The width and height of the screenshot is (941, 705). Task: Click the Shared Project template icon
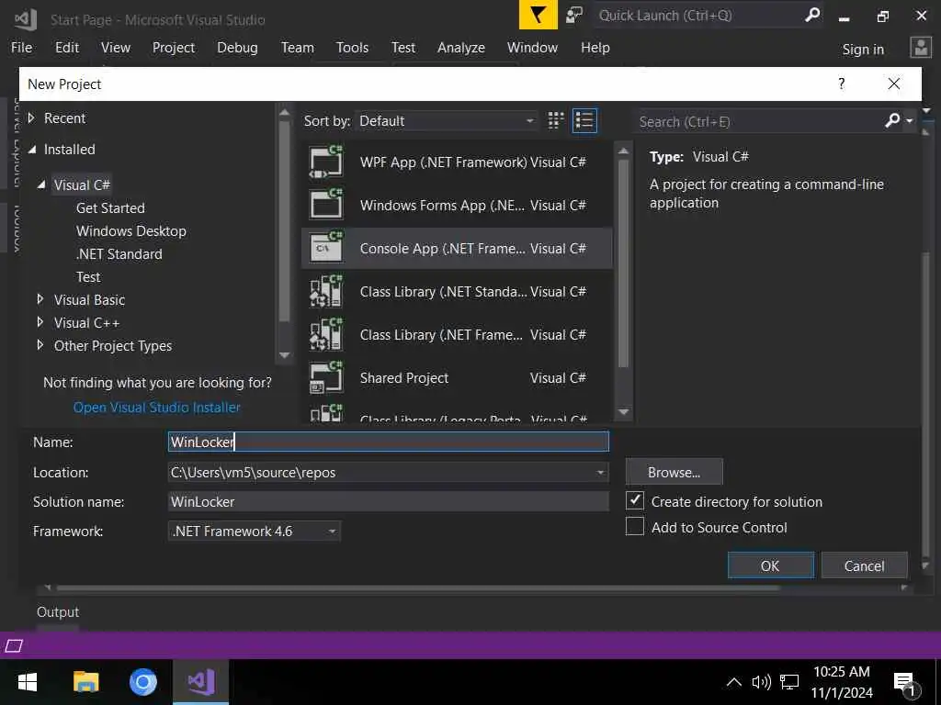326,377
